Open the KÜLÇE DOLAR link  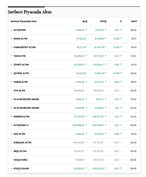(x=21, y=169)
